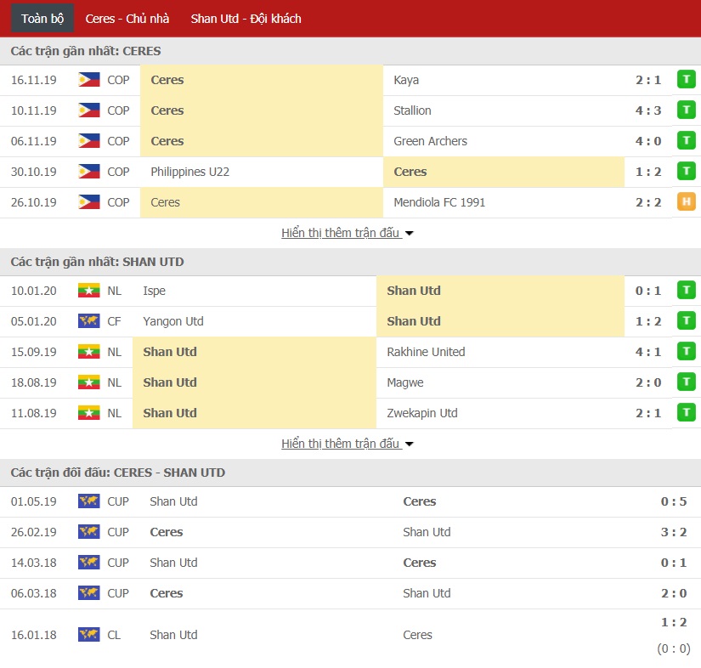
Task: Click header 'Các trận đối đầu: CERES - SHAN UTD'
Action: 117,473
